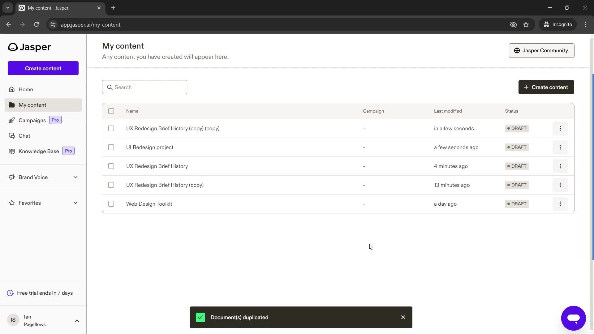594x334 pixels.
Task: Click the Jasper Community icon button
Action: coord(517,50)
